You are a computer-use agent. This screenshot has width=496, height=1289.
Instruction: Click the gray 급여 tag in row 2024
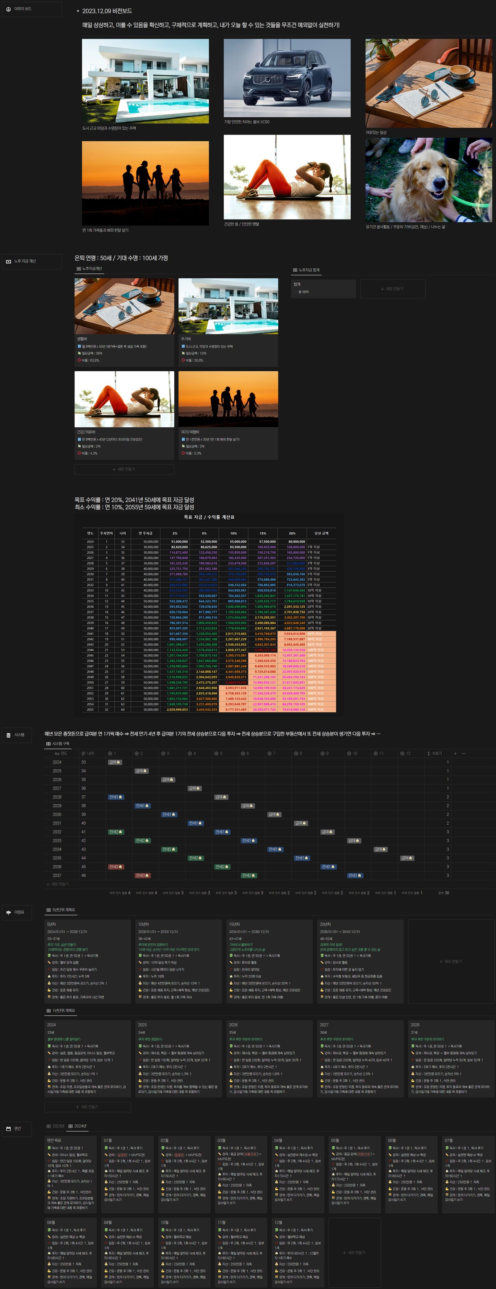115,762
